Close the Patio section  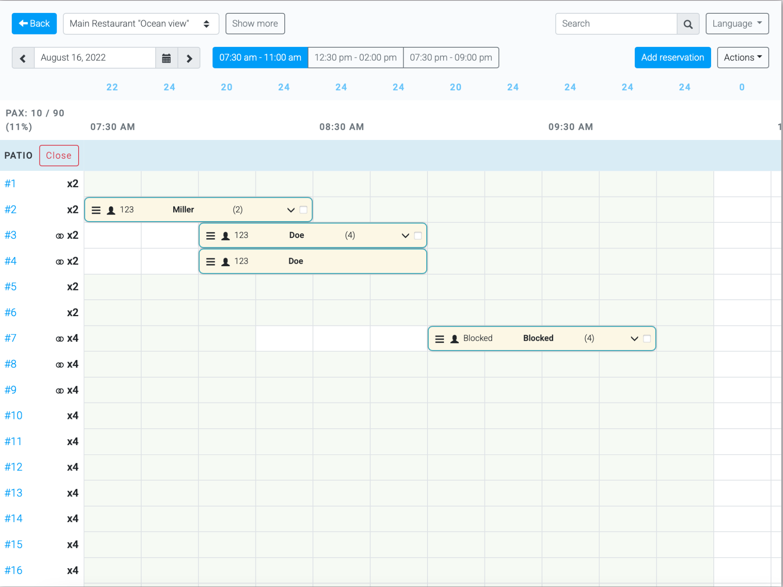point(59,156)
